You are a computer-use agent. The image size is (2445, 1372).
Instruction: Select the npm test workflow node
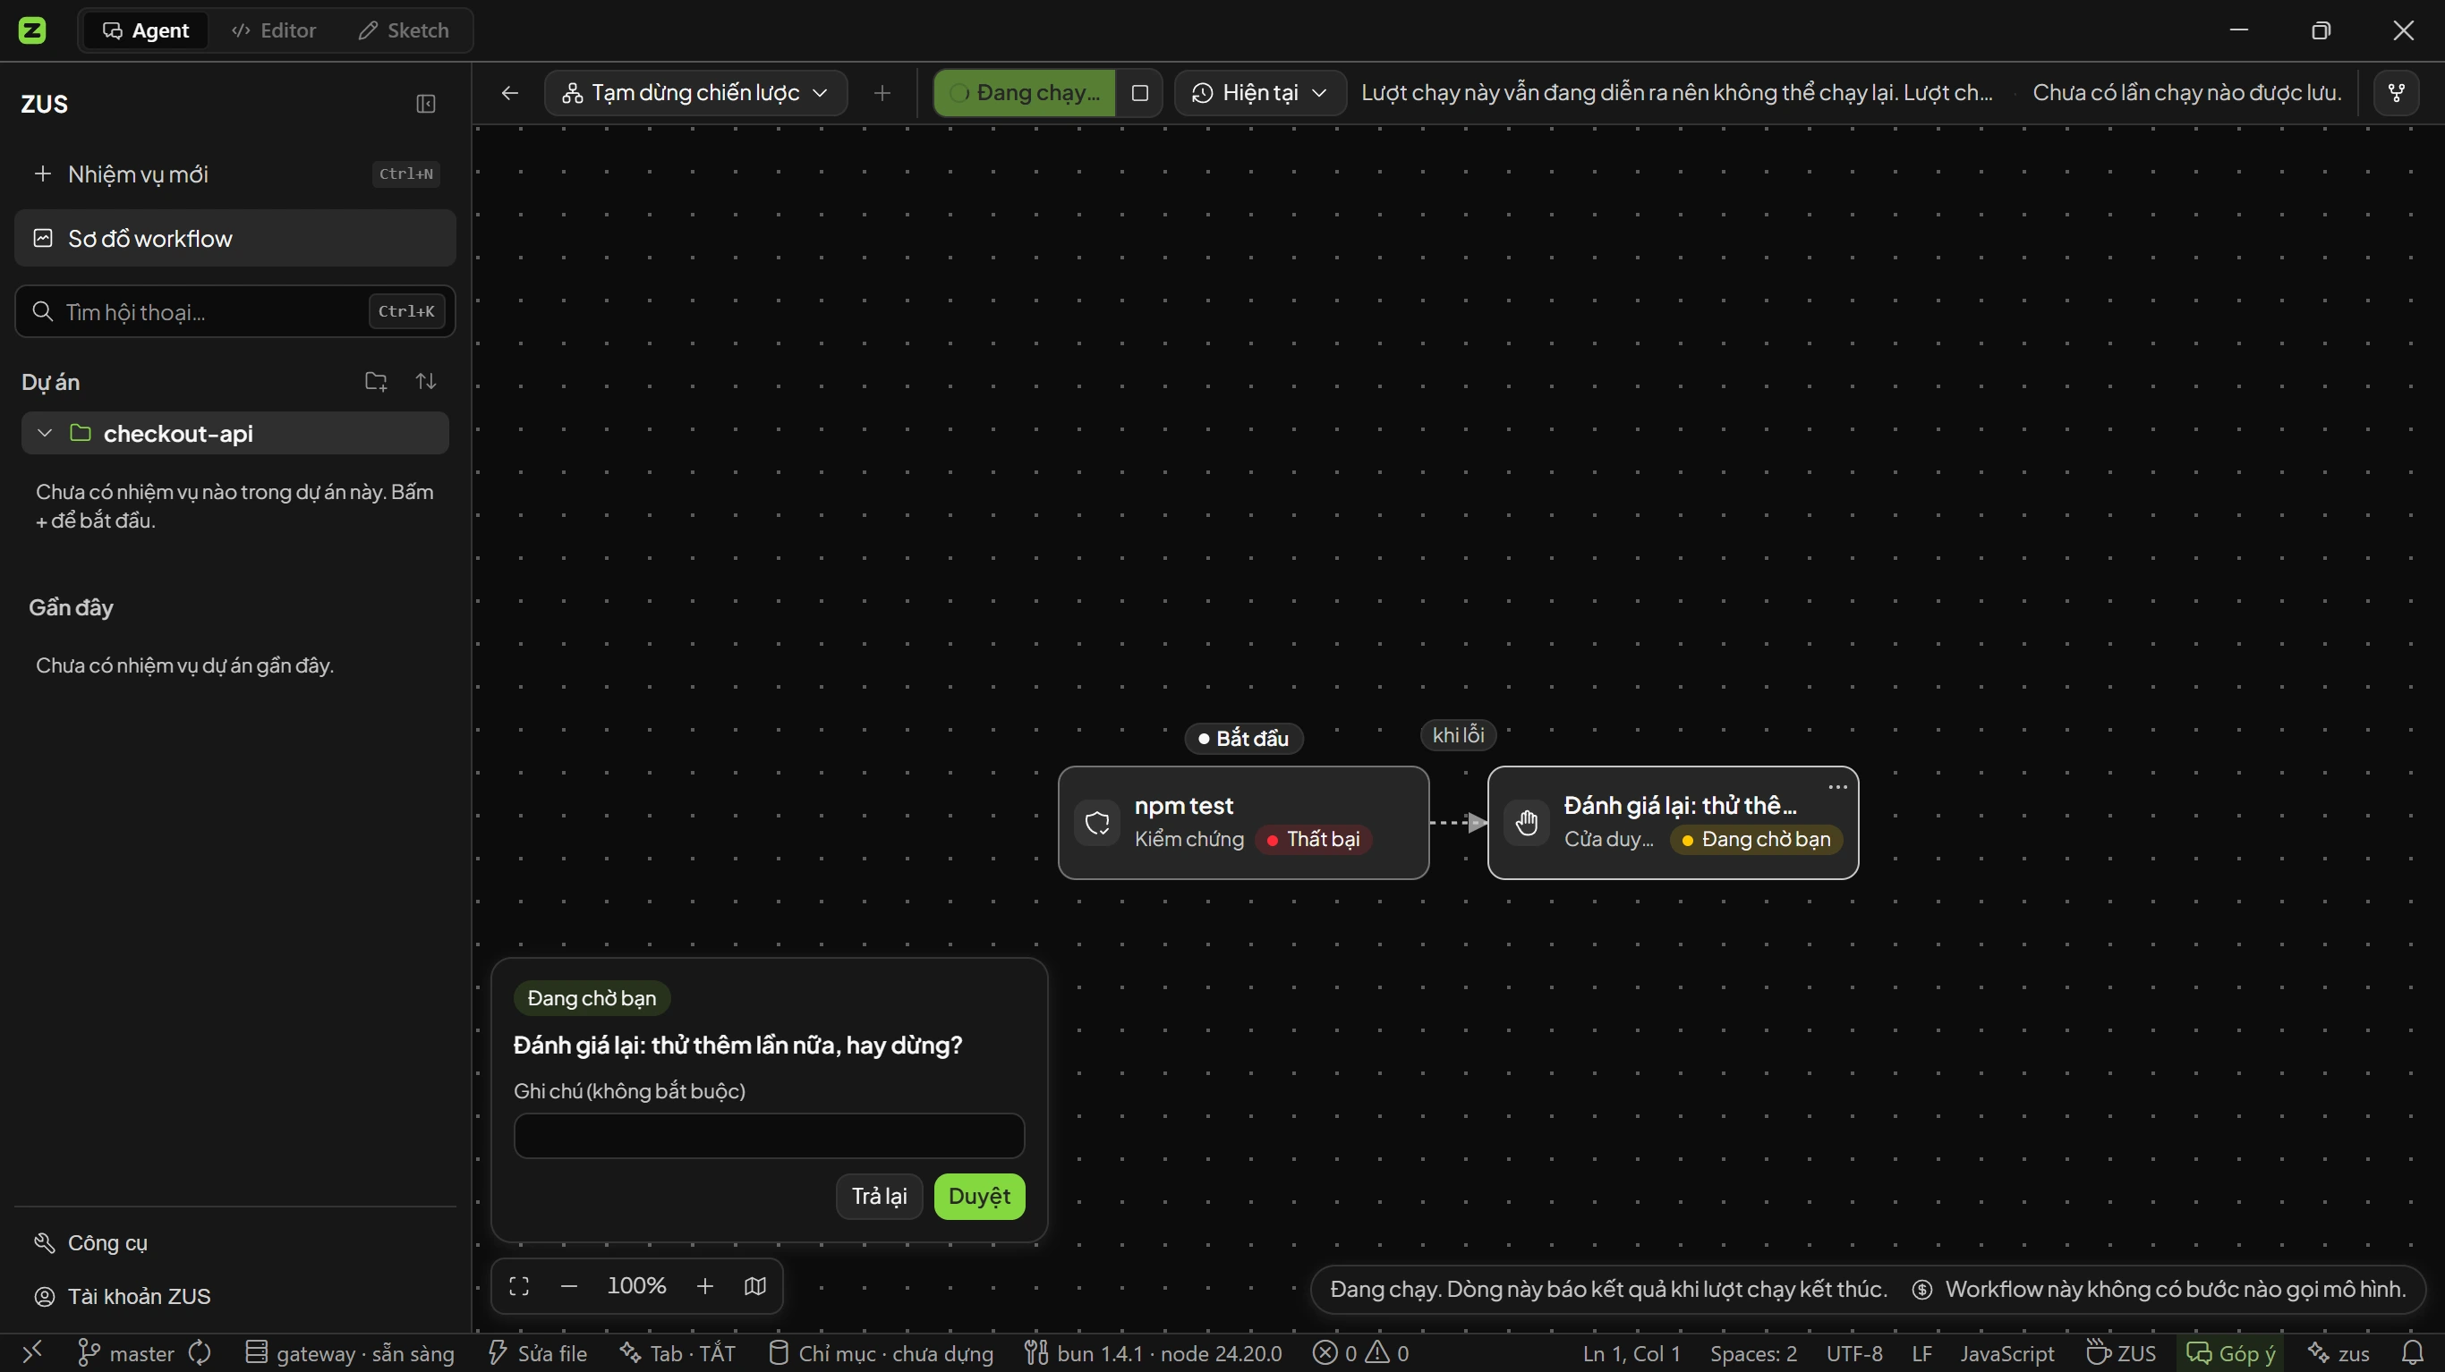[1243, 823]
